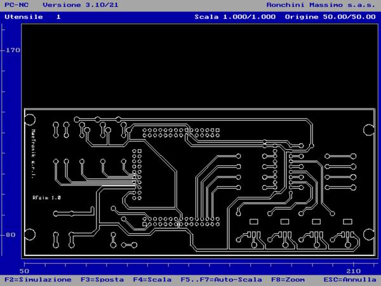Screen dimensions: 381x286
Task: Click the top-right mounting hole on the board
Action: coord(368,130)
